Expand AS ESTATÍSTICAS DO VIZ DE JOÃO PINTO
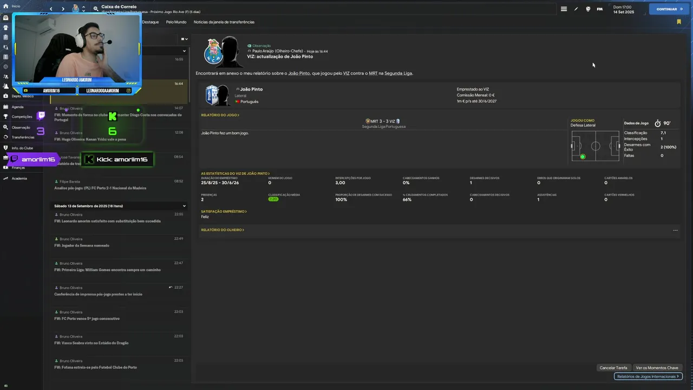This screenshot has height=390, width=693. [236, 173]
